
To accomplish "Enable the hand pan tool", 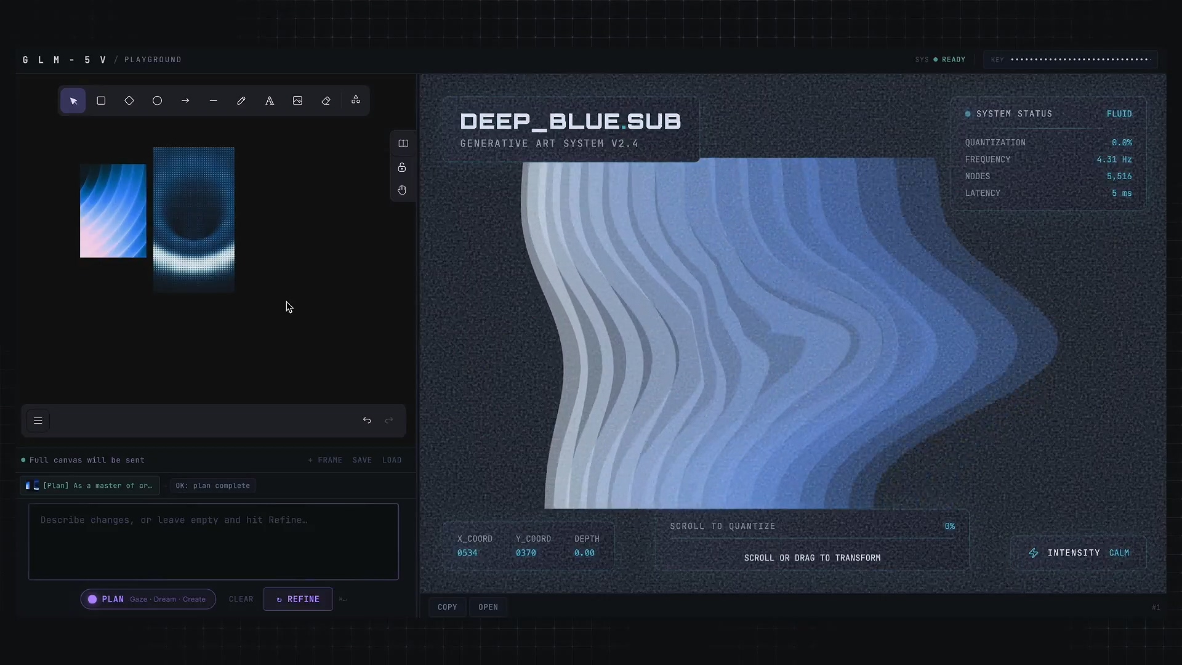I will pos(402,190).
